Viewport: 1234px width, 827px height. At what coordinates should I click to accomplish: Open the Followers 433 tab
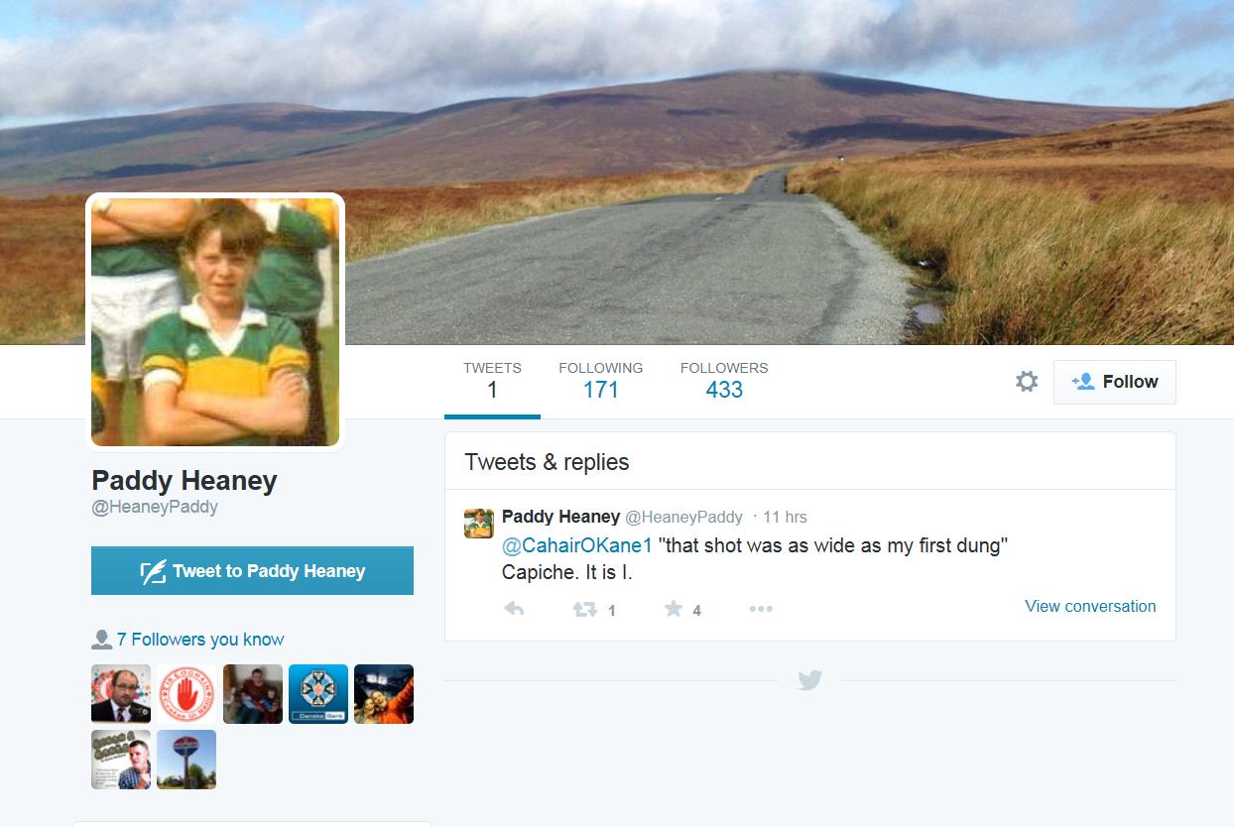[724, 381]
